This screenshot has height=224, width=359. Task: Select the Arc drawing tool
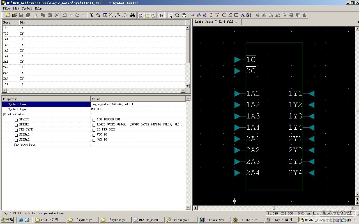[211, 15]
